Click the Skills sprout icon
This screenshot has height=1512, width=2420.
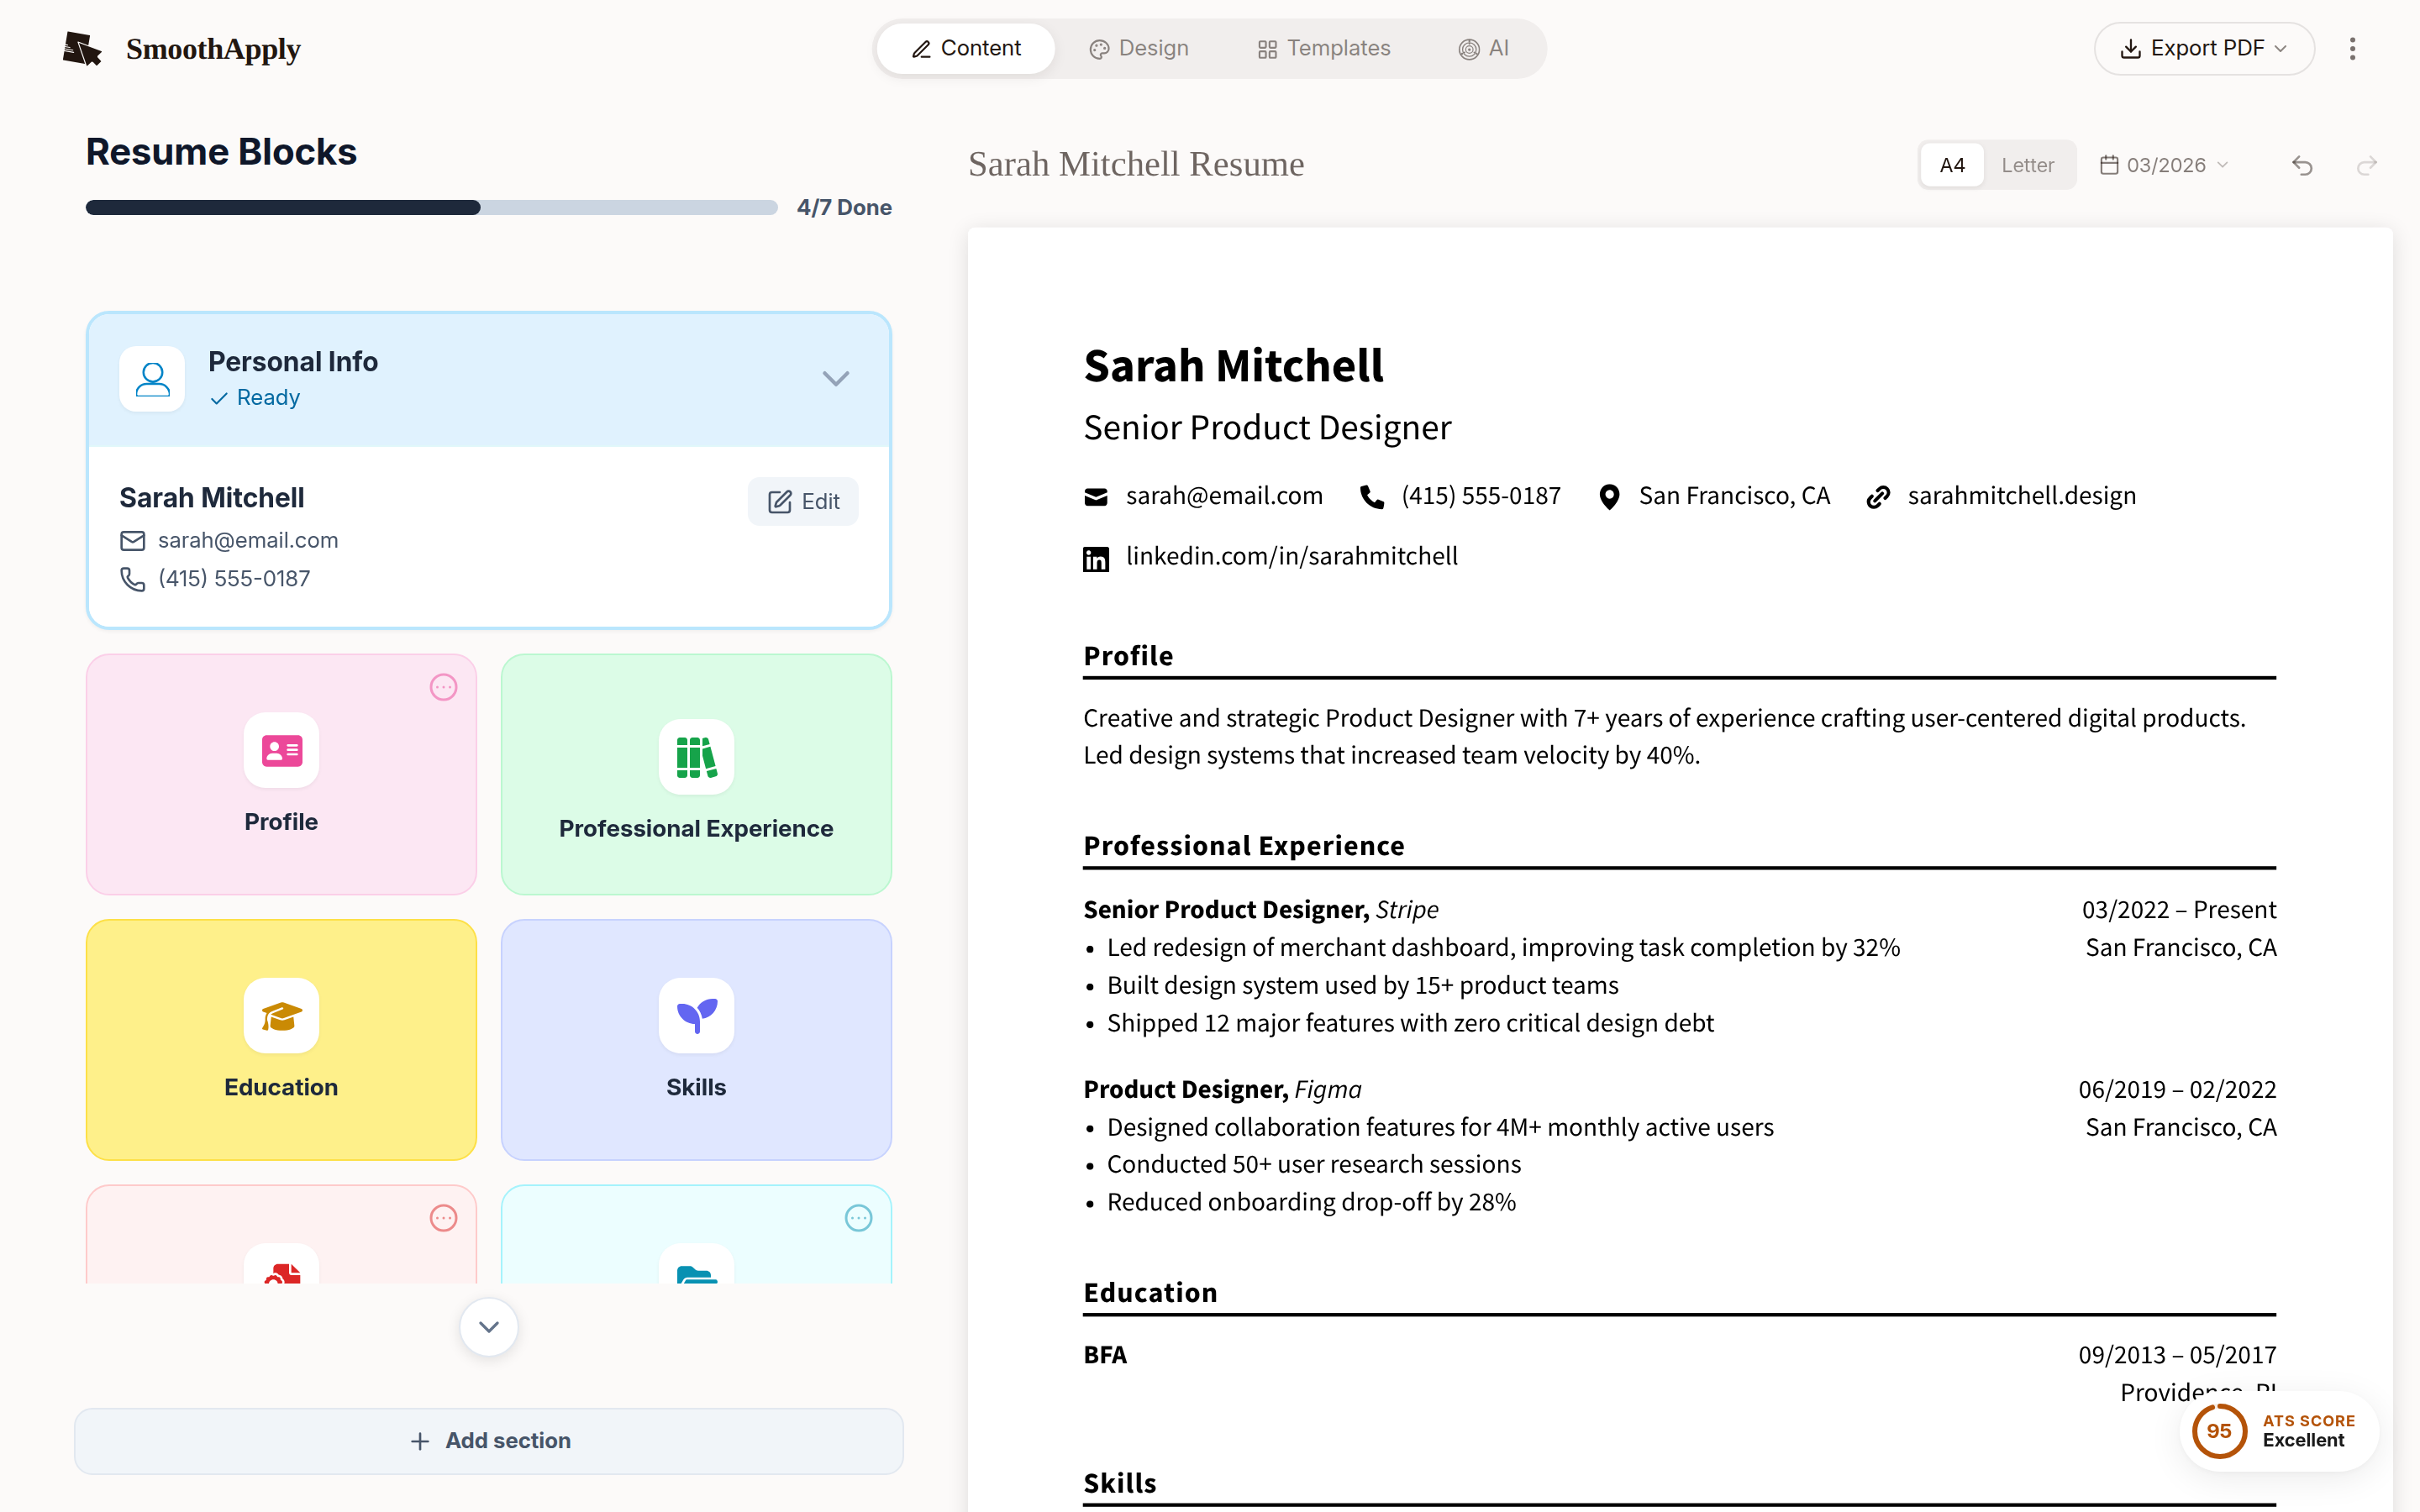696,1016
